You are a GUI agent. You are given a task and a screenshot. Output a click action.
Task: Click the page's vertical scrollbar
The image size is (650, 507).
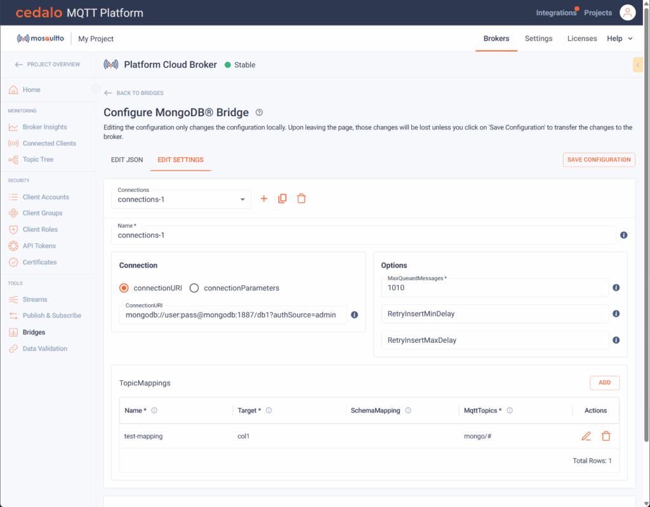point(646,253)
